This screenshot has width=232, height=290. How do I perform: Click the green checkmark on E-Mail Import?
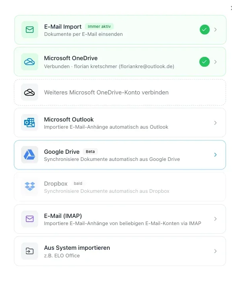tap(205, 29)
